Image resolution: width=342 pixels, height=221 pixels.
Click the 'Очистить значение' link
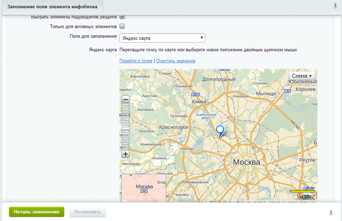click(176, 61)
